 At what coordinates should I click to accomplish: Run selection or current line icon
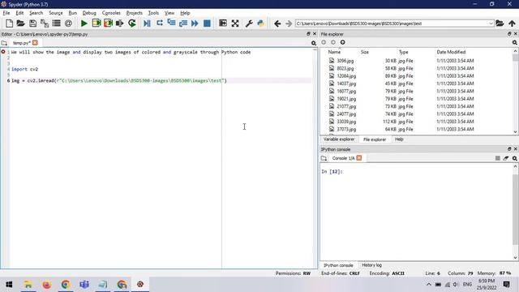click(120, 24)
